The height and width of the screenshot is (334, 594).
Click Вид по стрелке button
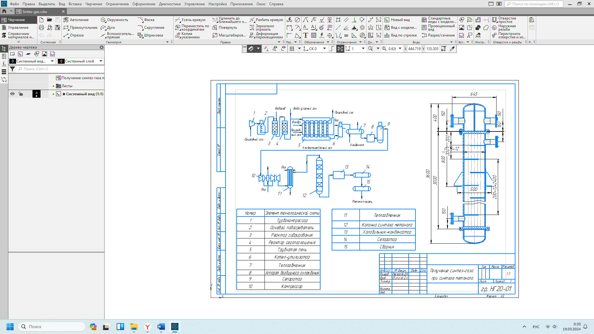[401, 35]
